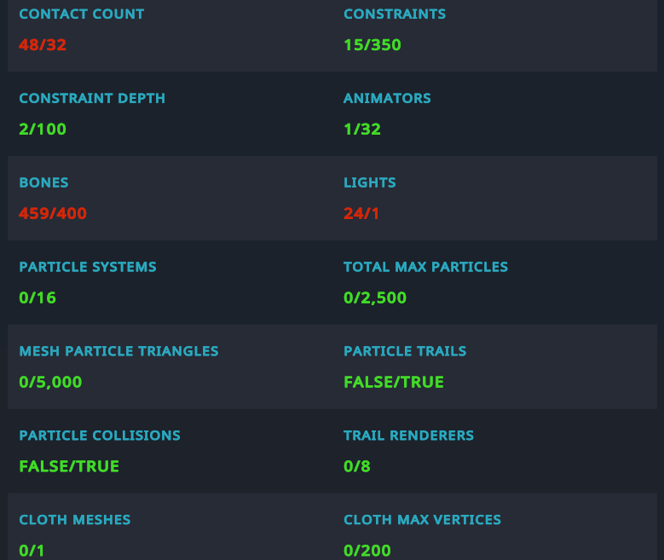Viewport: 664px width, 560px height.
Task: Select the red 24/1 lights value
Action: click(x=361, y=213)
